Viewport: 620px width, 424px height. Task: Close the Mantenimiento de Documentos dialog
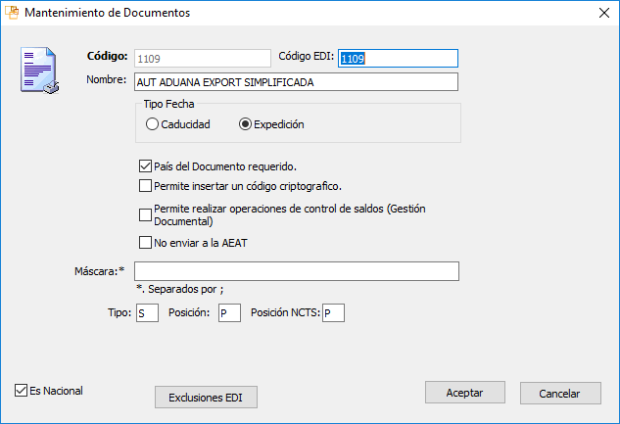pyautogui.click(x=601, y=14)
